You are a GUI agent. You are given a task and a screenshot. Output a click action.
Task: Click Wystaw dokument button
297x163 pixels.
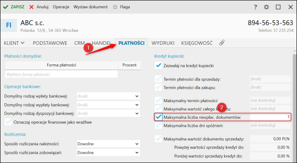(x=91, y=7)
